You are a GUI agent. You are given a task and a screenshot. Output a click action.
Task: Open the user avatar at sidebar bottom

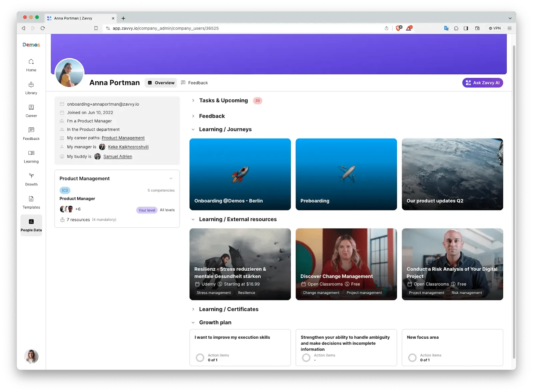coord(31,356)
